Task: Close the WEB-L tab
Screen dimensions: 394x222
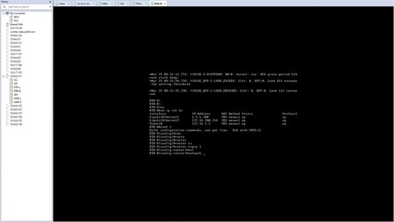Action: click(112, 4)
